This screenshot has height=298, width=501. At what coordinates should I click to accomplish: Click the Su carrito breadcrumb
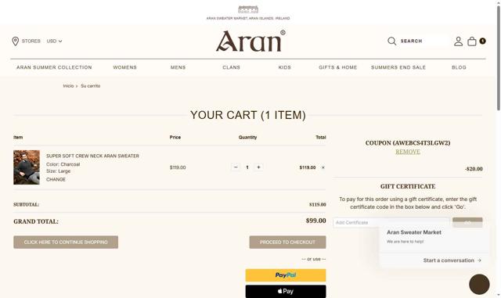91,86
